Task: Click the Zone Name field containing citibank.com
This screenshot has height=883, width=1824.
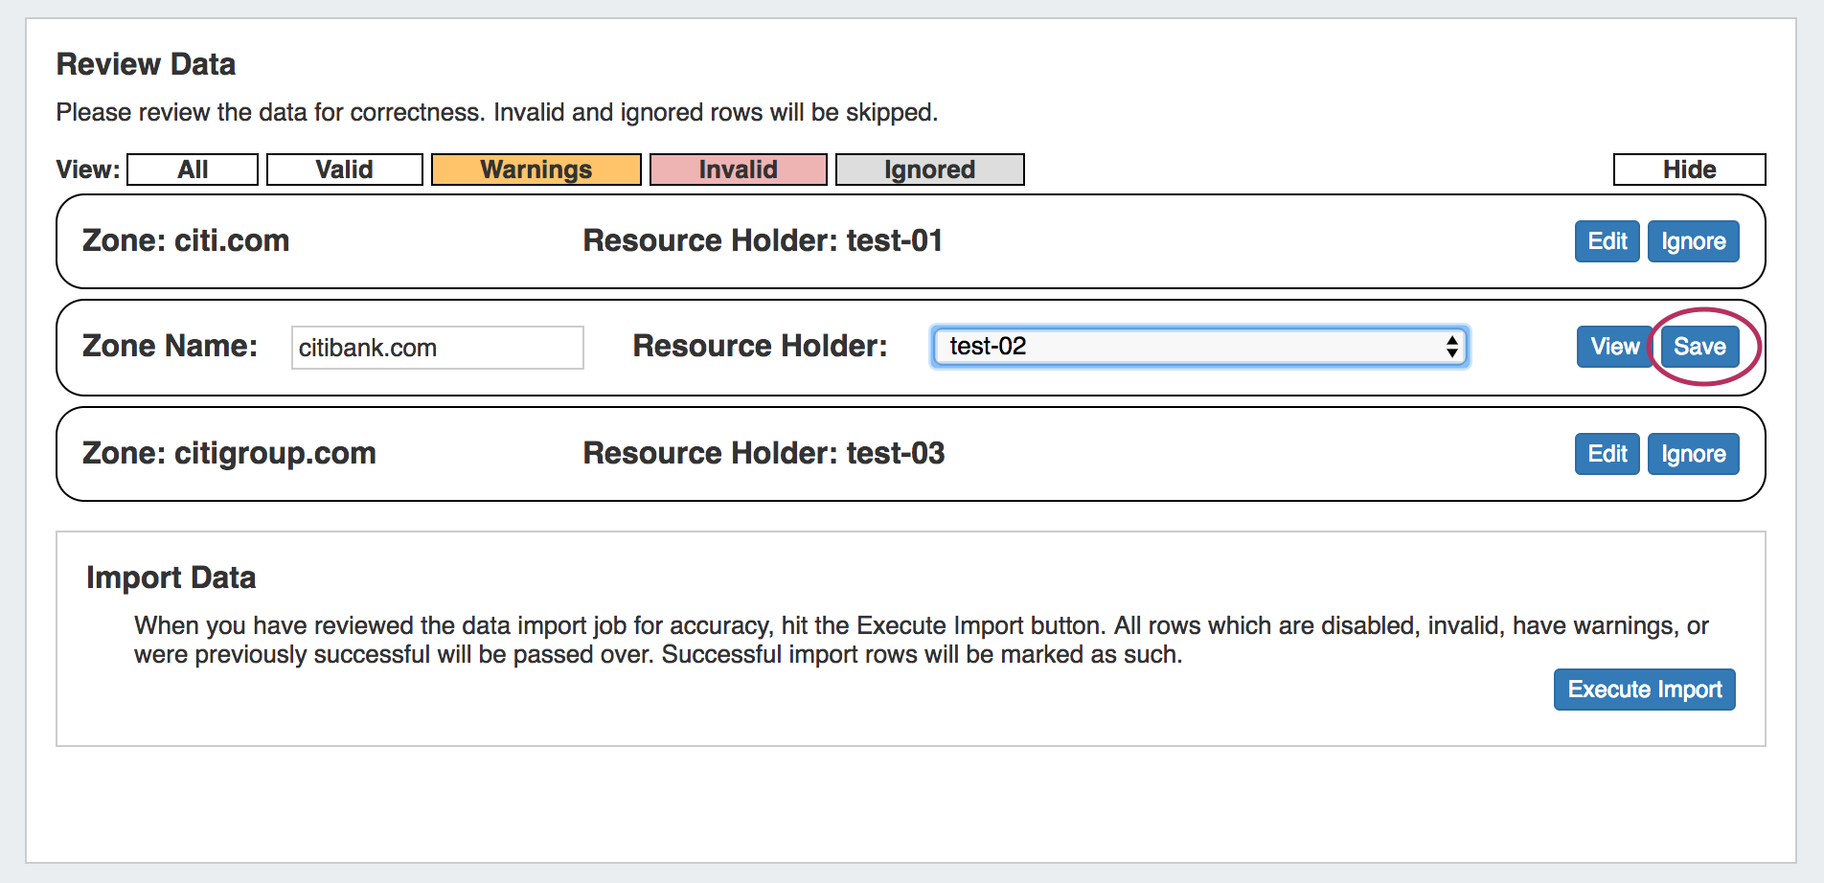Action: point(437,348)
